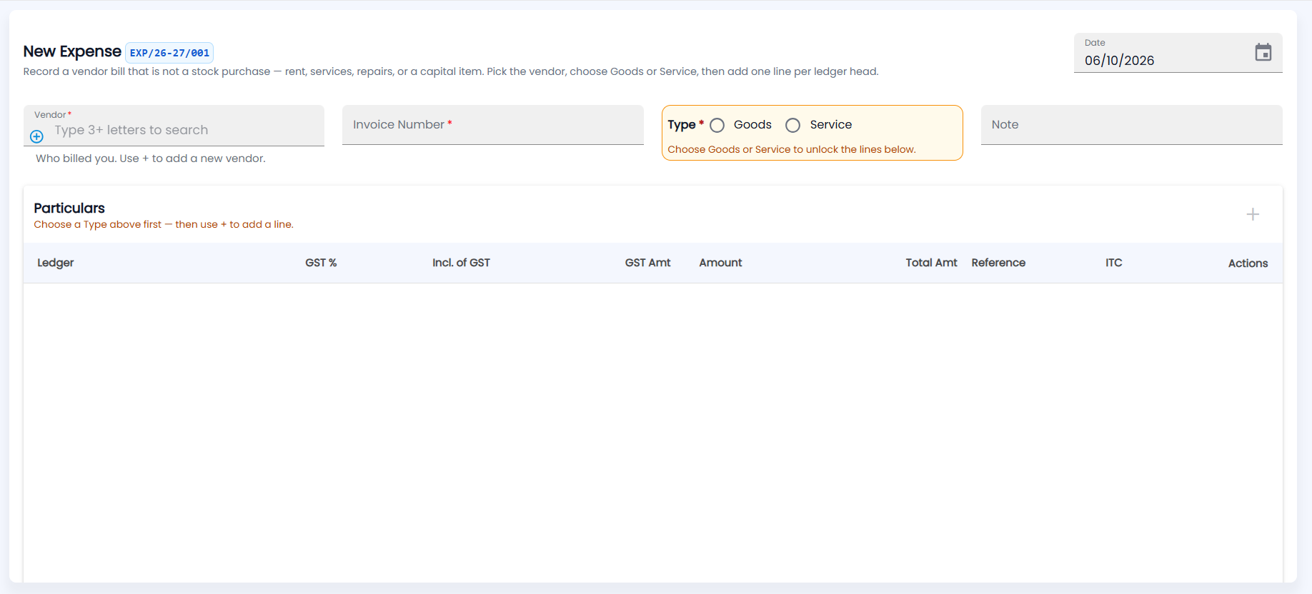This screenshot has height=594, width=1312.
Task: Click the 'Choose a Type above first' notice
Action: tap(164, 224)
